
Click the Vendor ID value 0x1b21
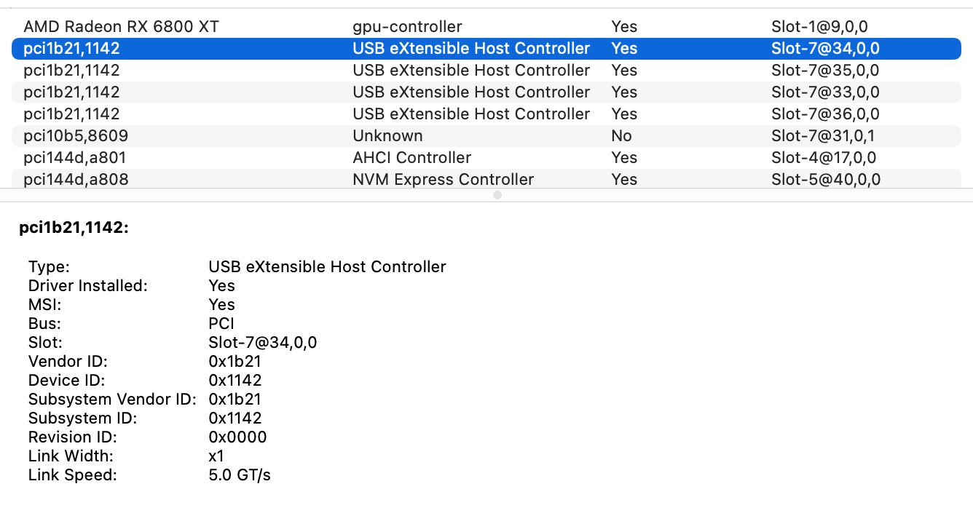coord(235,362)
